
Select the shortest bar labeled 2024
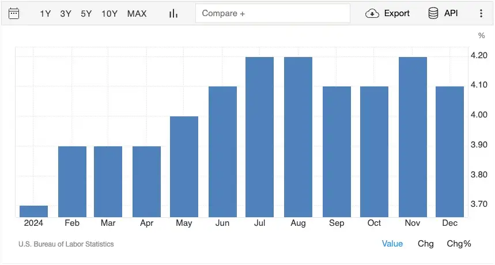point(34,211)
